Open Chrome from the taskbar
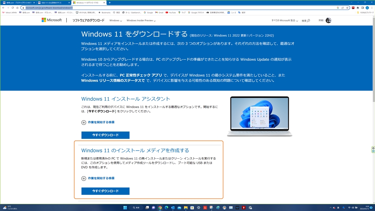This screenshot has height=211, width=375. click(160, 208)
